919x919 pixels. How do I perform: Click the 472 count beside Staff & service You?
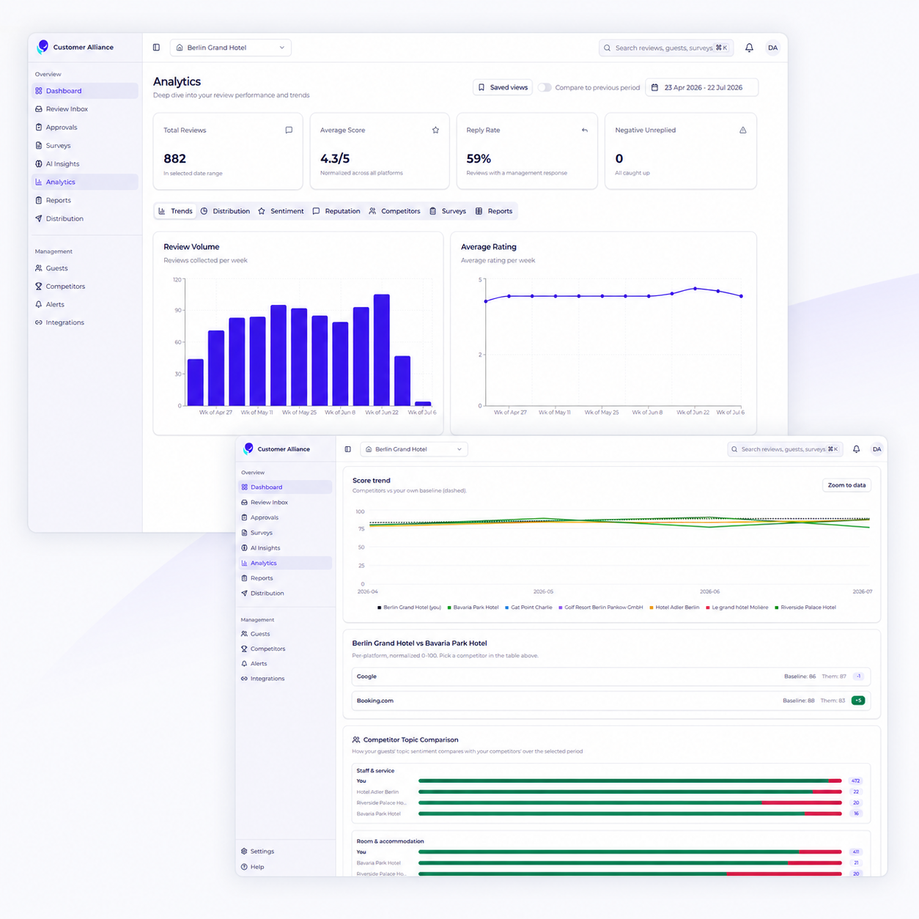[x=856, y=781]
